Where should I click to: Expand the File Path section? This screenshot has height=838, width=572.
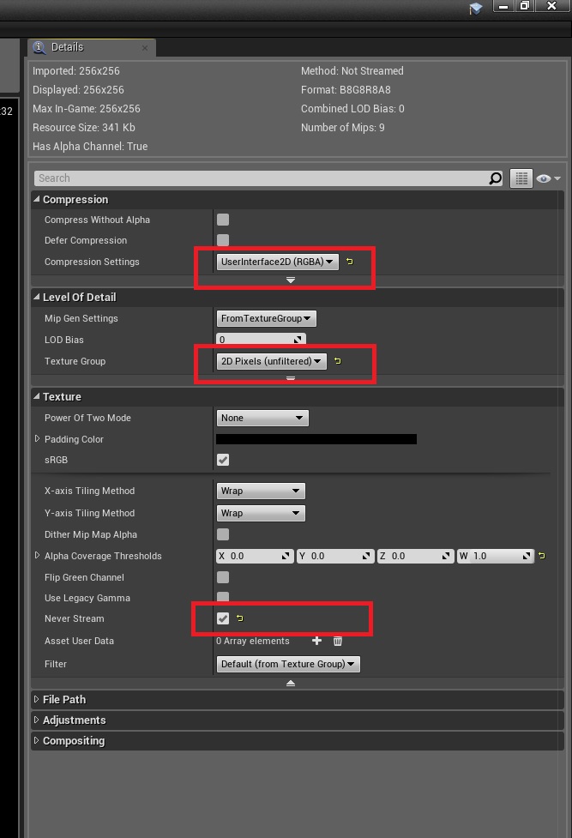64,700
